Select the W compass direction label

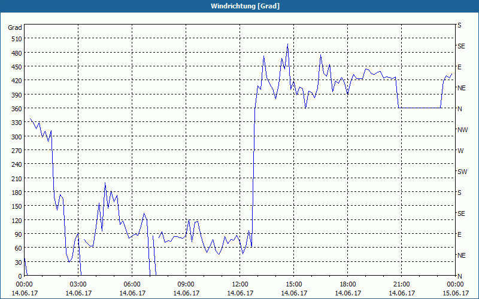(x=460, y=151)
